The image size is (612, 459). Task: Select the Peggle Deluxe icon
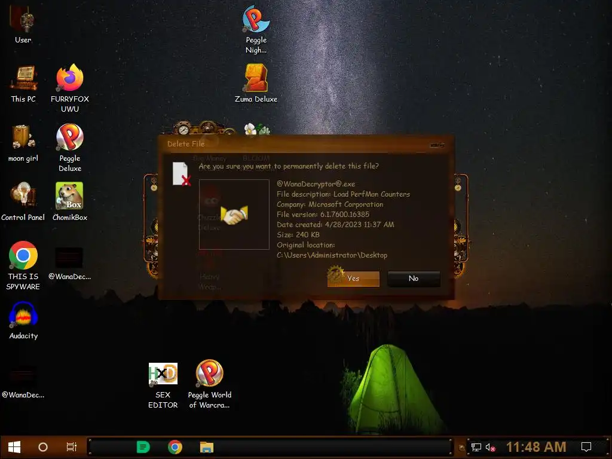tap(70, 148)
